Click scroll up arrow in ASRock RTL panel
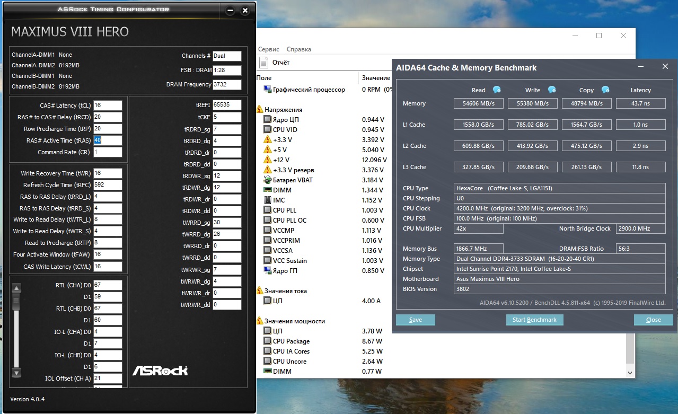This screenshot has width=678, height=414. pyautogui.click(x=16, y=288)
